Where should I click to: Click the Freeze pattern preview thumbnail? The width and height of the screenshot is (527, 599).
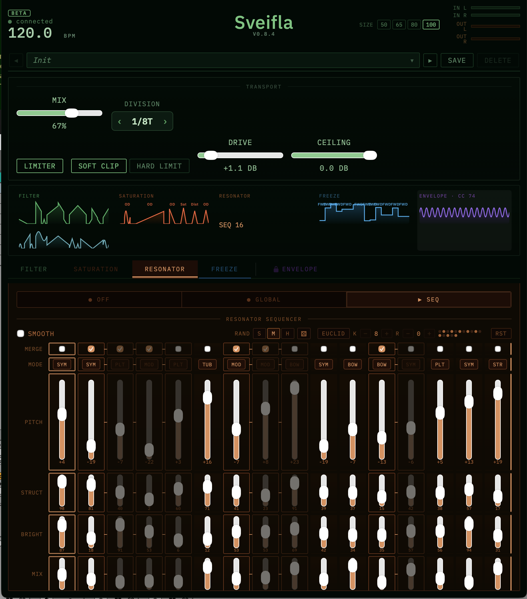364,212
